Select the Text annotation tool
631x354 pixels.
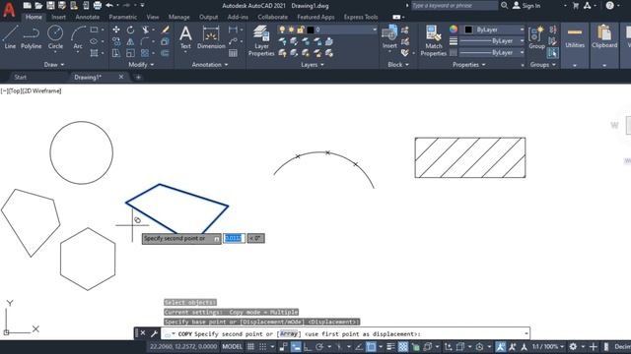(x=185, y=37)
